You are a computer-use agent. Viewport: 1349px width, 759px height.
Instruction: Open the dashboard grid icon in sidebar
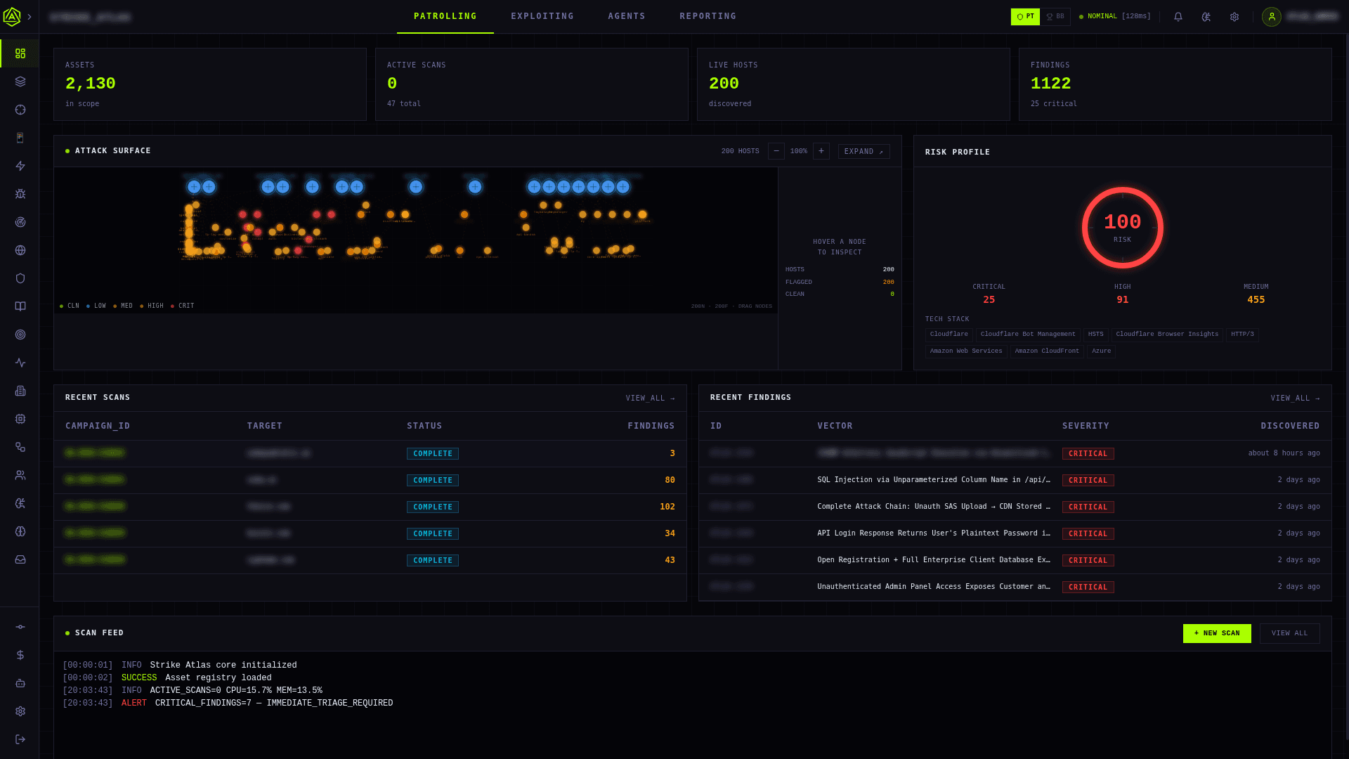point(20,53)
